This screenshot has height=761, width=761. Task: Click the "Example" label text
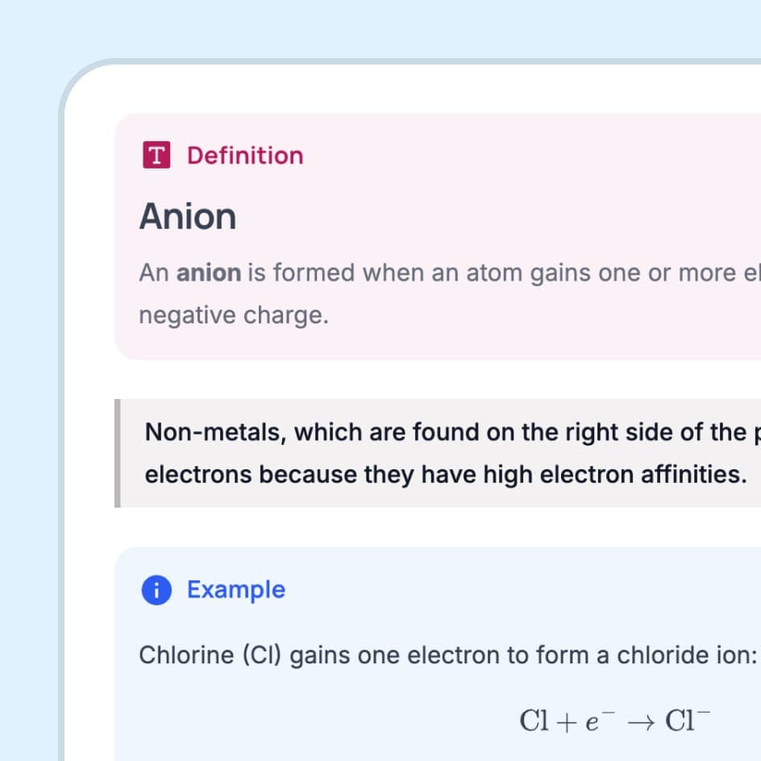236,590
